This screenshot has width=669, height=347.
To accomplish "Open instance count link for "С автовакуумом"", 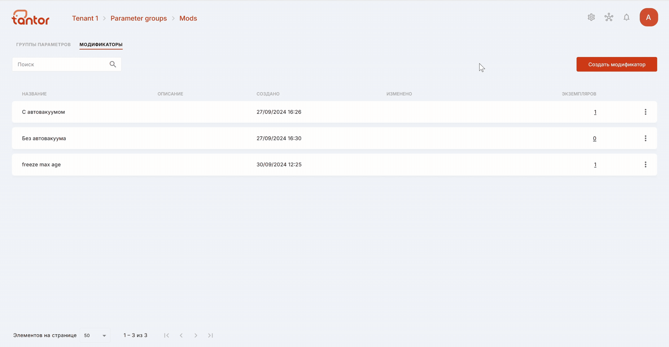I will coord(595,112).
